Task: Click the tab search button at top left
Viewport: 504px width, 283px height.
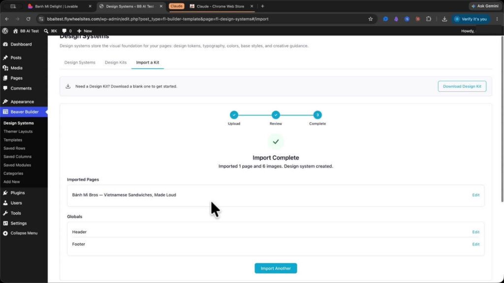Action: point(13,6)
